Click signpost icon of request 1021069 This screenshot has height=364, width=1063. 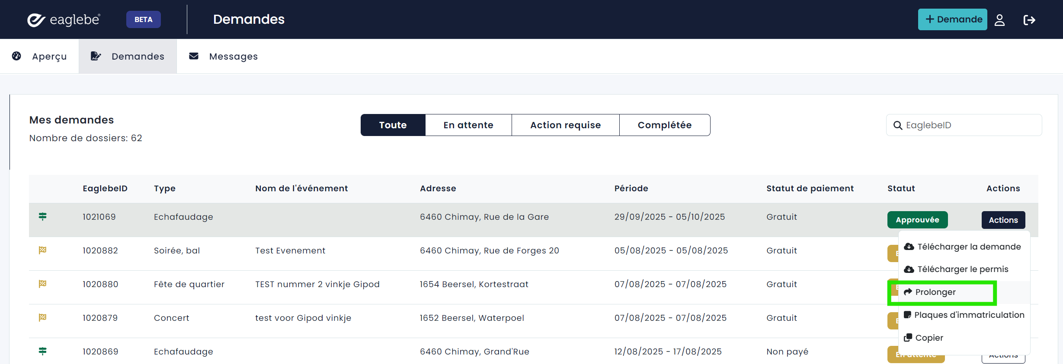tap(42, 216)
